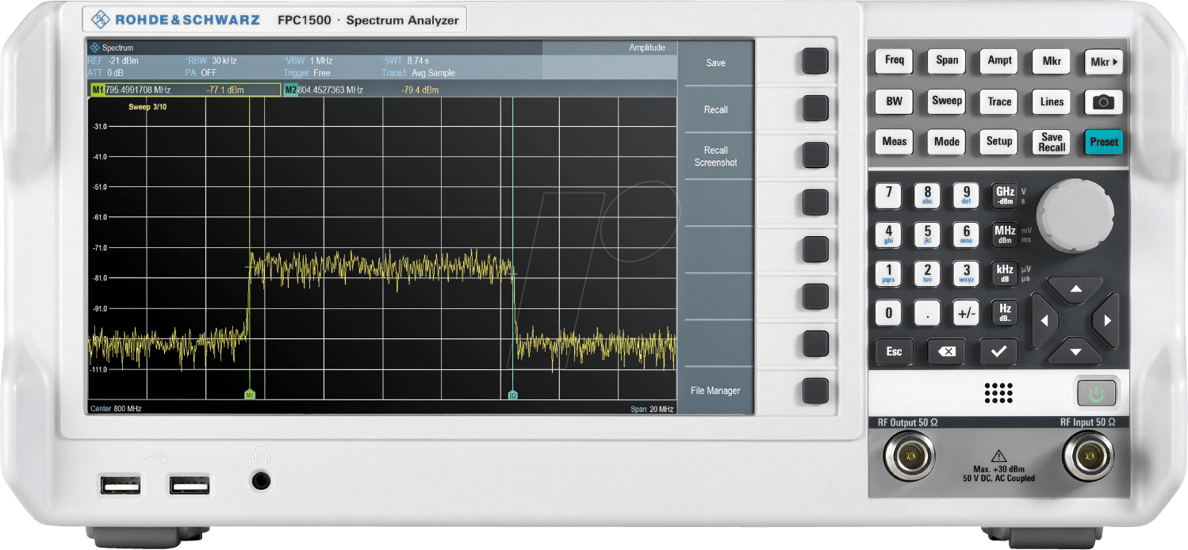Toggle sign with the +/- key
This screenshot has height=550, width=1188.
(x=966, y=312)
